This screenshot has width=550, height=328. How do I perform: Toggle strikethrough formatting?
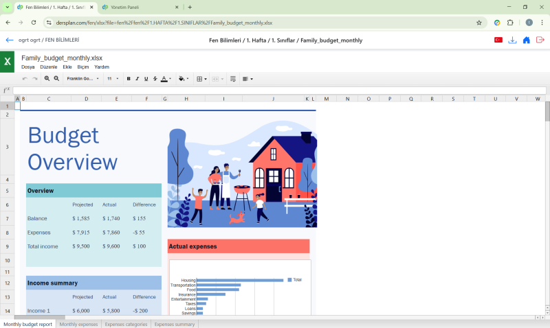pos(155,79)
